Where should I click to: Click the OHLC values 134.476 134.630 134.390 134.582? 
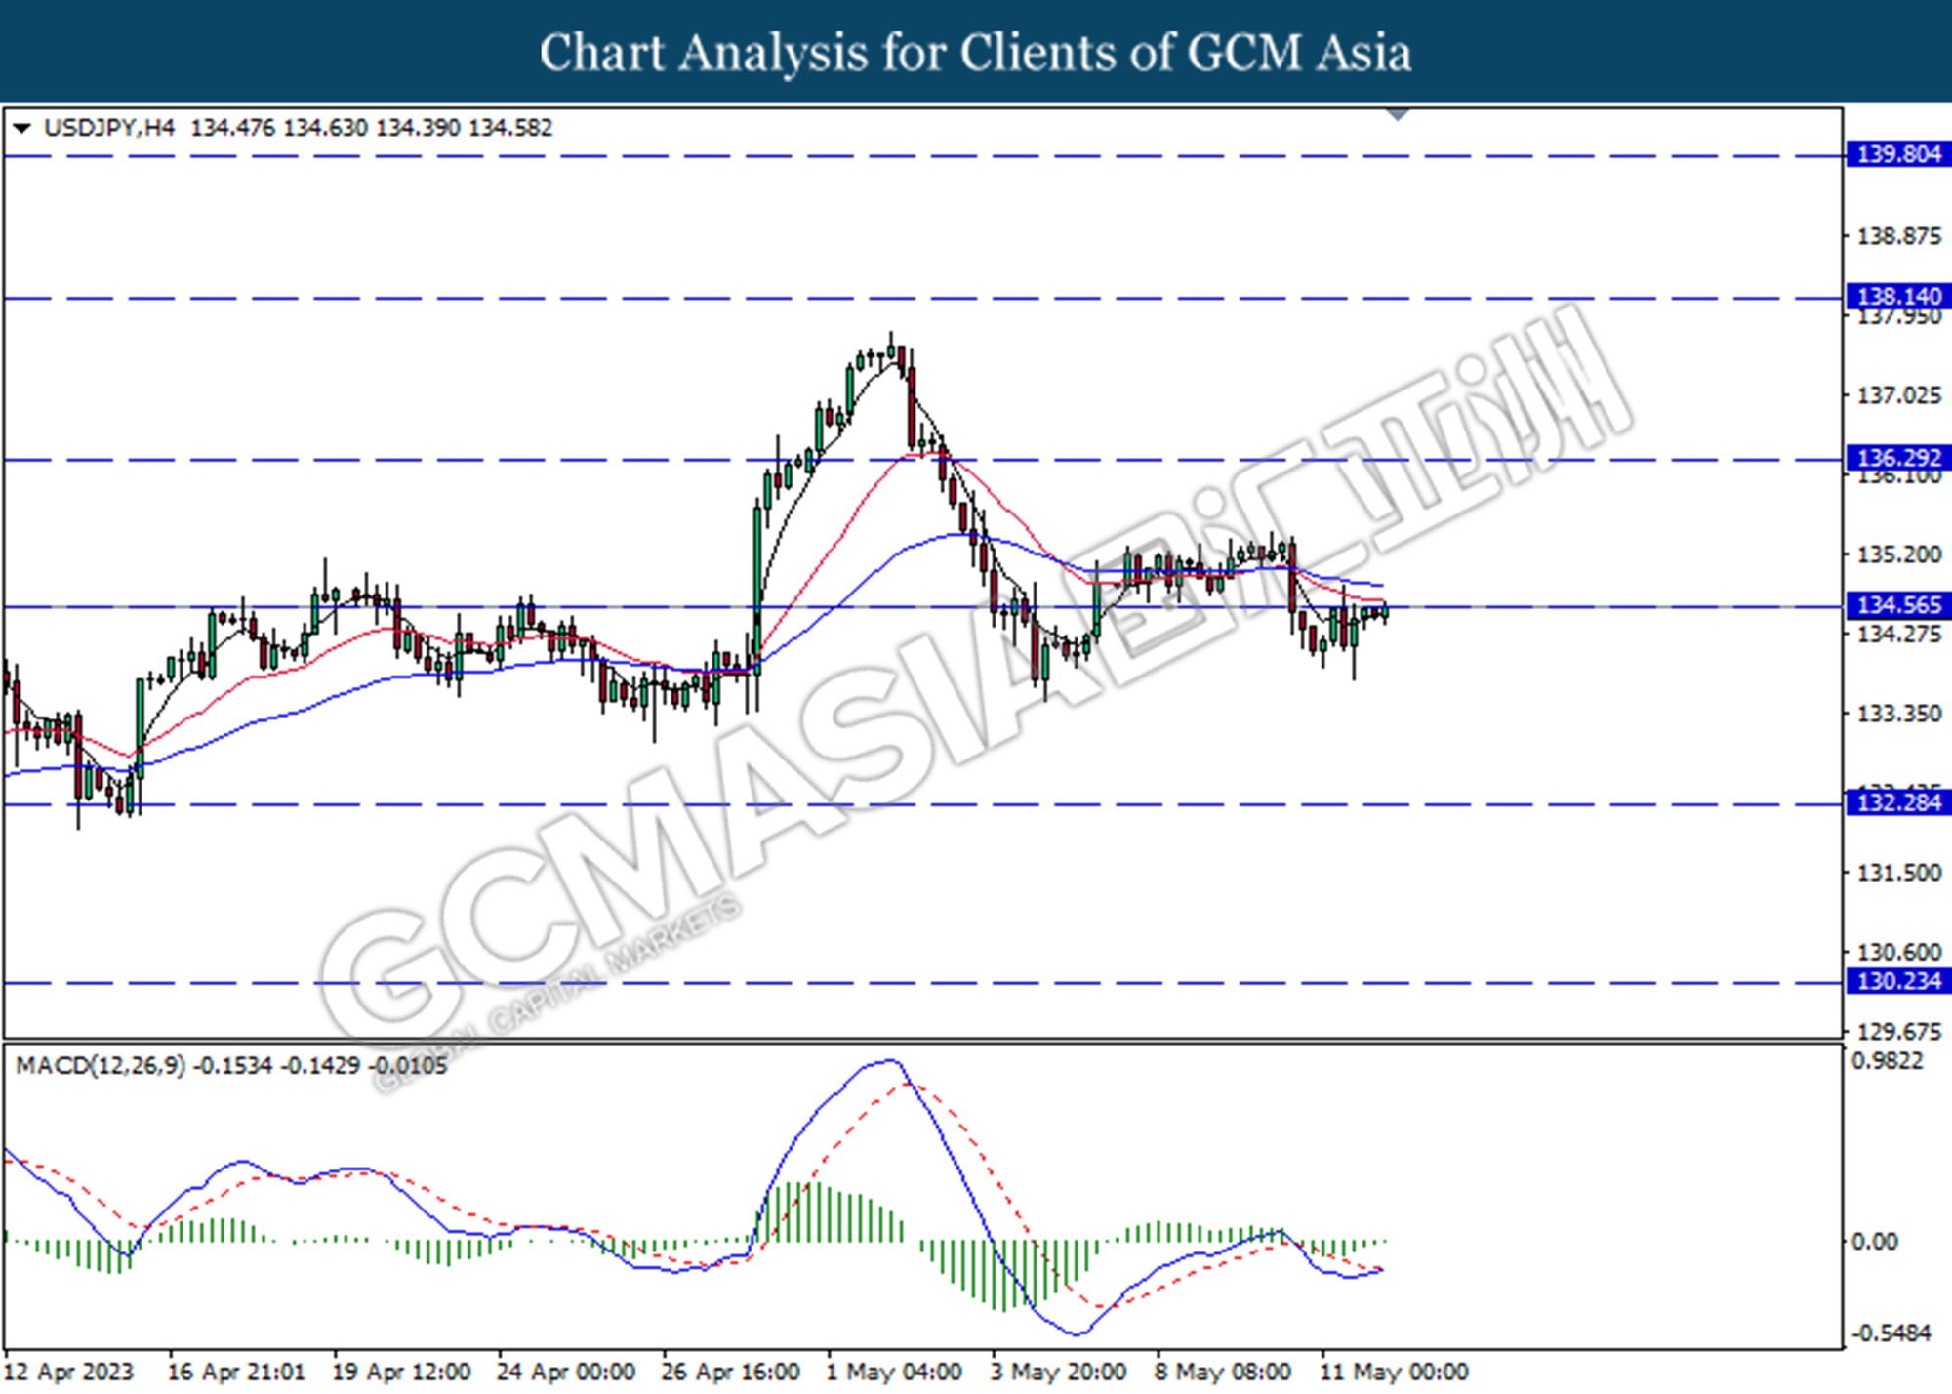372,128
